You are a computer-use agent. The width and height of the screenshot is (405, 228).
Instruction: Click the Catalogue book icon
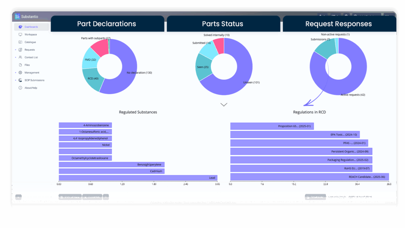tap(20, 42)
